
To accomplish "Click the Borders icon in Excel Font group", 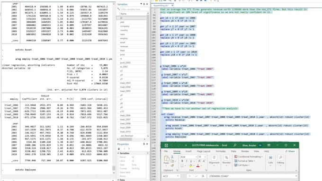I will click(x=182, y=165).
